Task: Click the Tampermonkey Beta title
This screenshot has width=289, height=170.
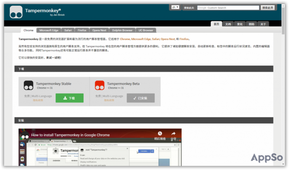Action: [123, 84]
